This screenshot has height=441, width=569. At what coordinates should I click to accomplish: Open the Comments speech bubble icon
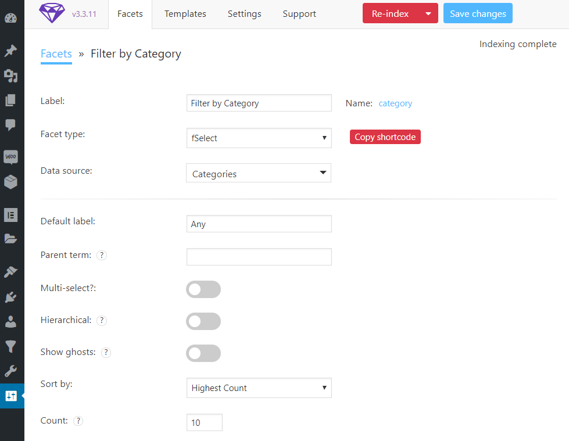pos(10,124)
